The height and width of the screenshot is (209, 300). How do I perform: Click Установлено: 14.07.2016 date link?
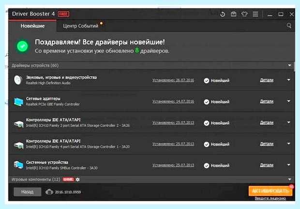pos(173,101)
